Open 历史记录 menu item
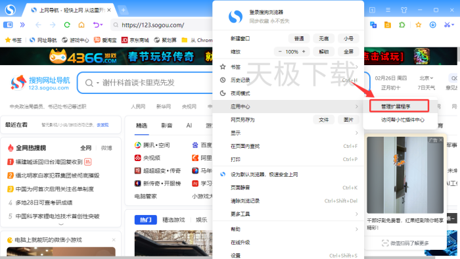 point(288,80)
